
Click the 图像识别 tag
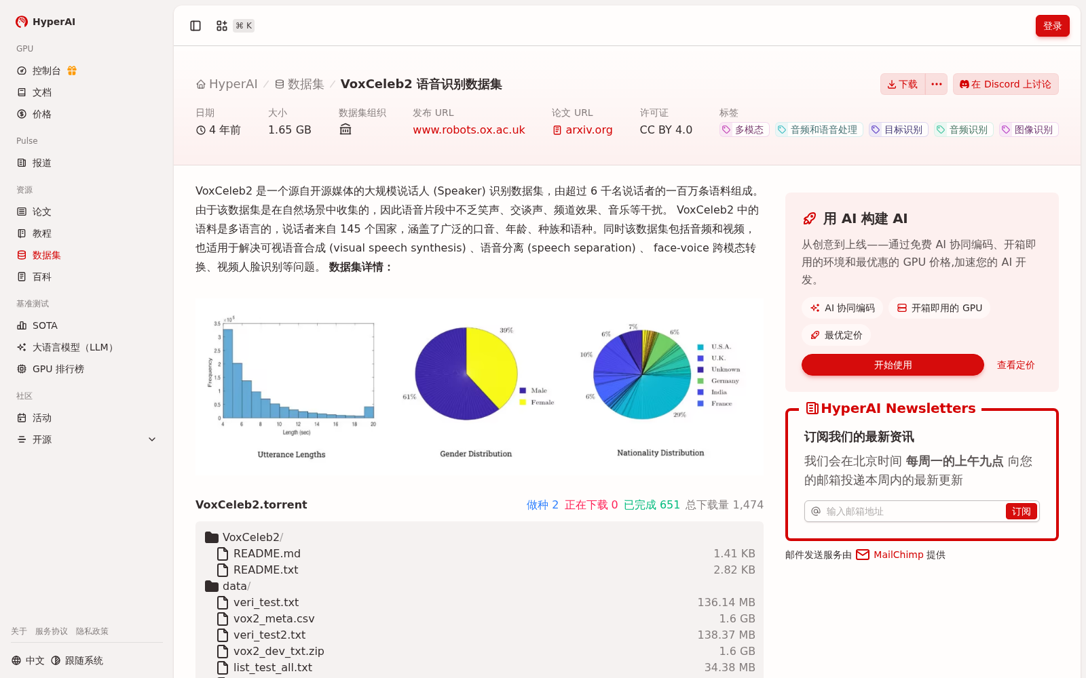pyautogui.click(x=1028, y=129)
